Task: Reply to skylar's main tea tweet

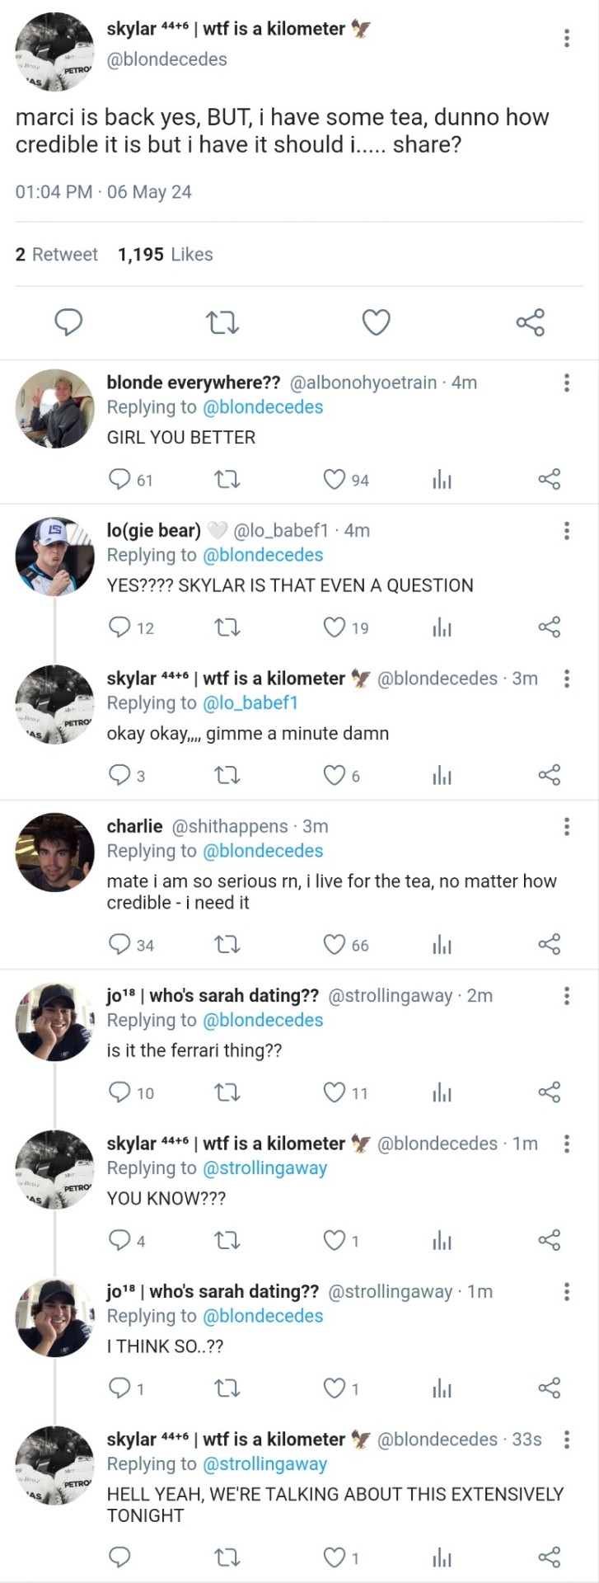Action: 68,322
